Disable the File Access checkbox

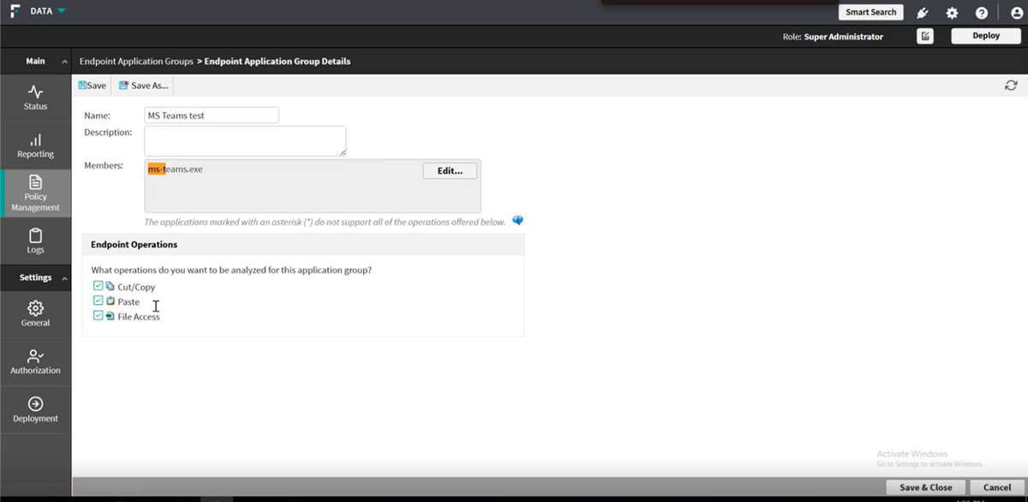point(98,315)
